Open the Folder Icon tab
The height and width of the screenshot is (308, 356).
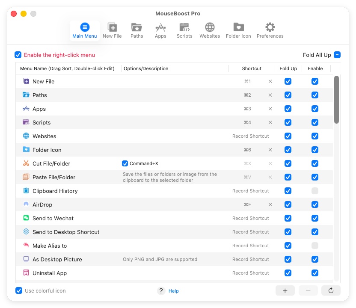coord(238,31)
